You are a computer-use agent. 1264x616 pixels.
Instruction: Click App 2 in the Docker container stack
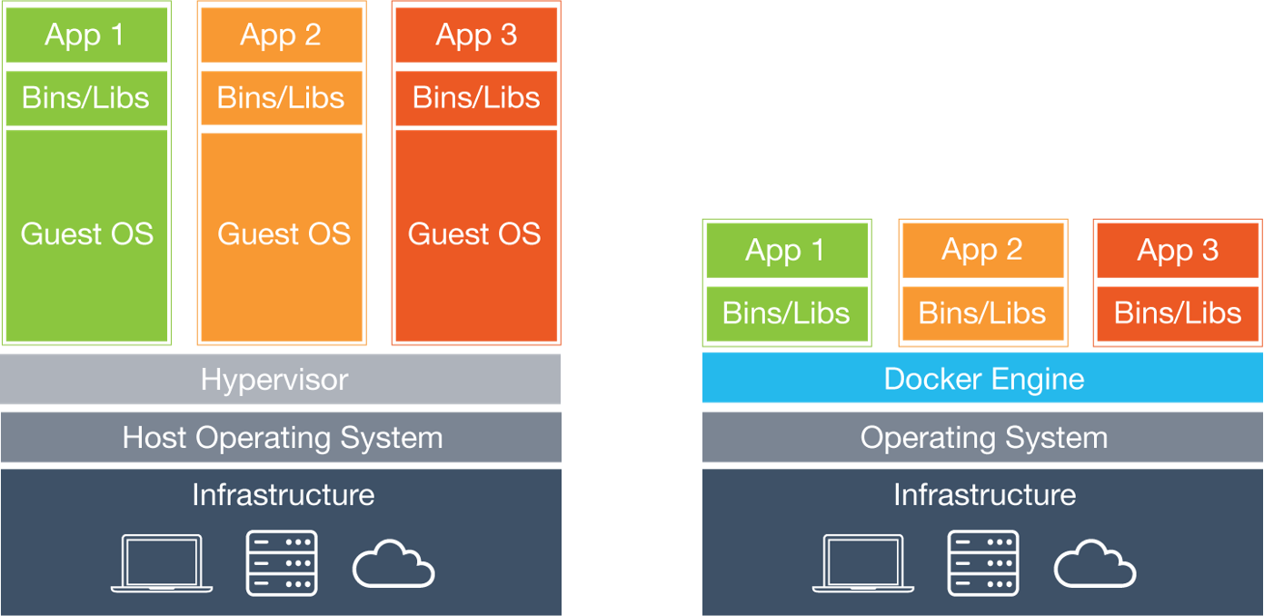point(982,250)
